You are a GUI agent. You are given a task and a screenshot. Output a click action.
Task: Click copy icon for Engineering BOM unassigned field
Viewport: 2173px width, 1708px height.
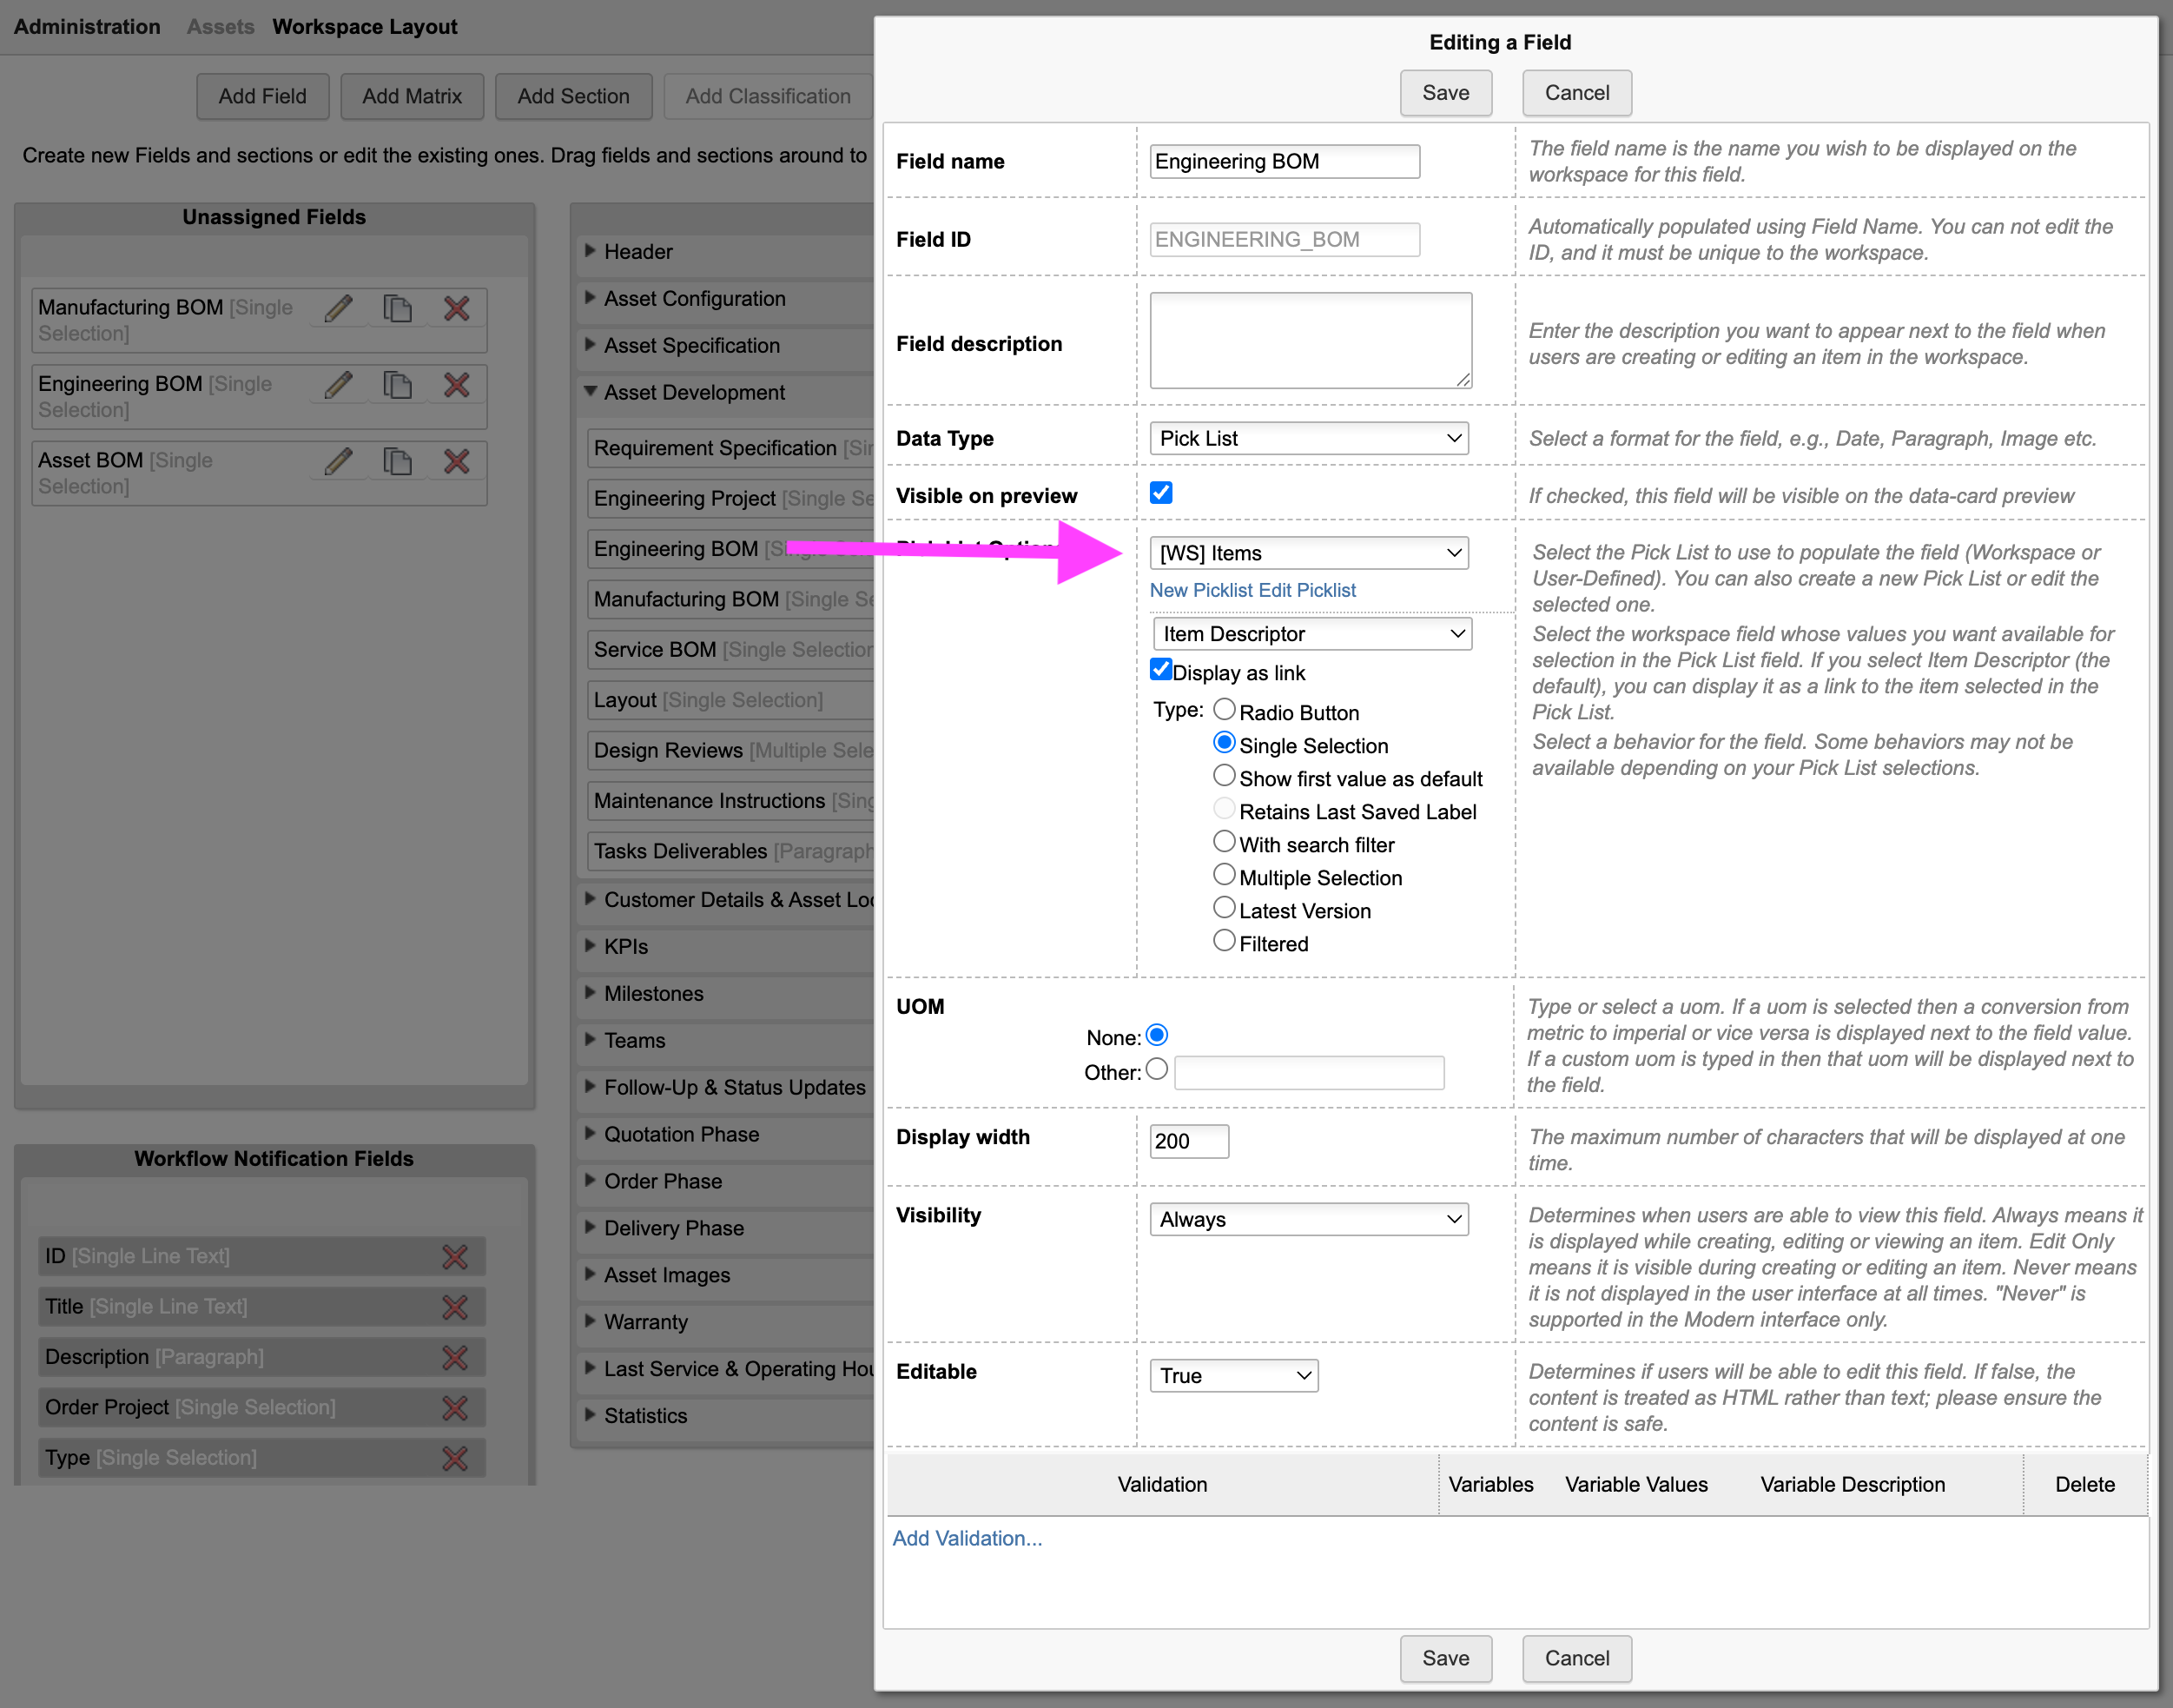397,384
